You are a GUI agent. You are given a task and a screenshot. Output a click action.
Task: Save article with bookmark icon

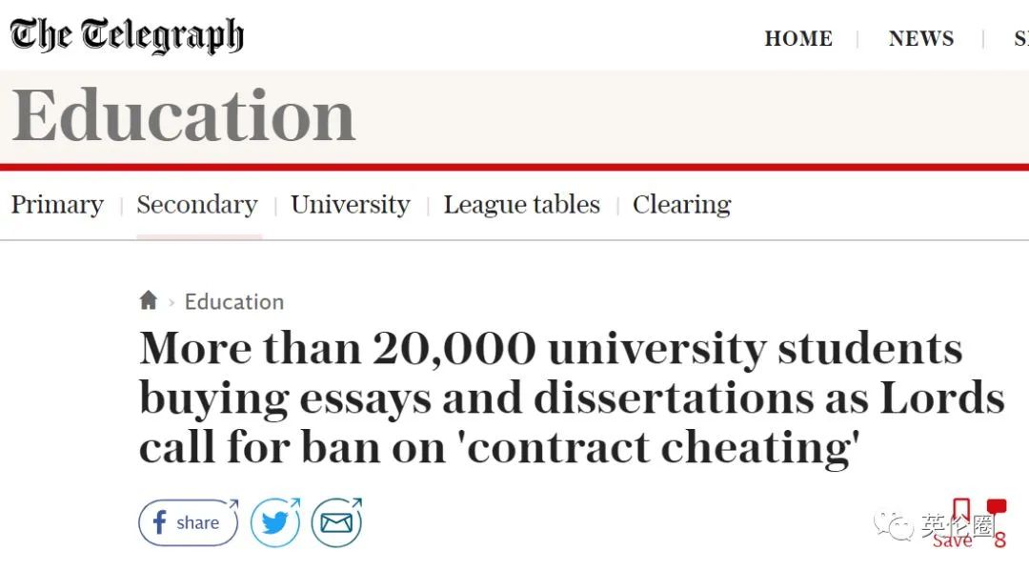click(961, 510)
